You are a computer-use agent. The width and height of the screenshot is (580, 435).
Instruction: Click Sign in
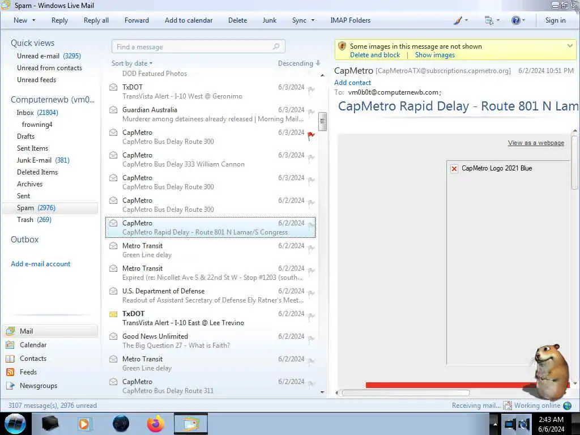pyautogui.click(x=555, y=20)
